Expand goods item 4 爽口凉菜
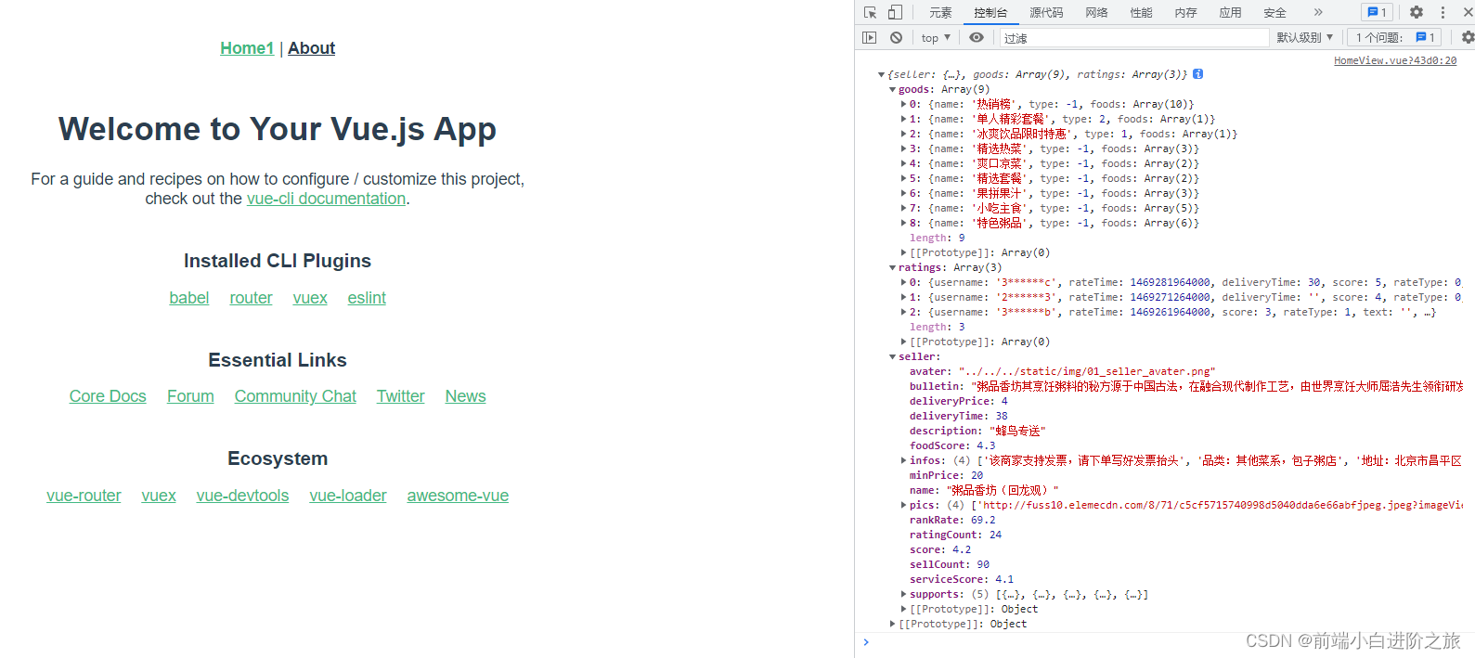1475x658 pixels. coord(904,163)
